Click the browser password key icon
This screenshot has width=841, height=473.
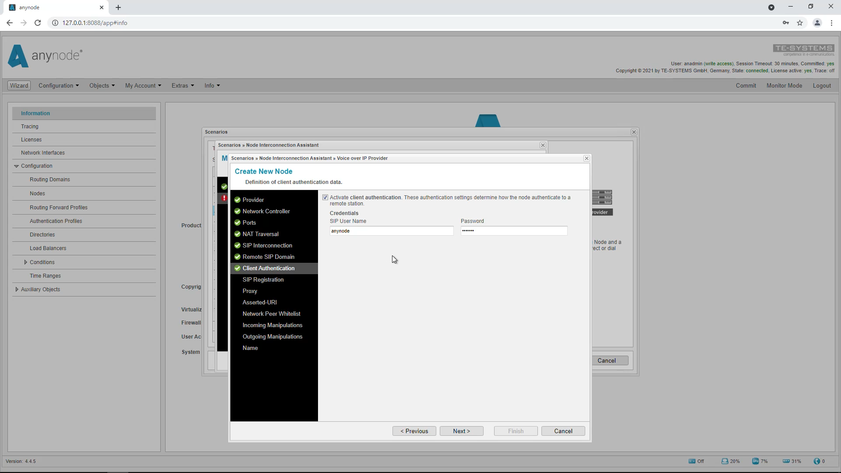[x=786, y=23]
